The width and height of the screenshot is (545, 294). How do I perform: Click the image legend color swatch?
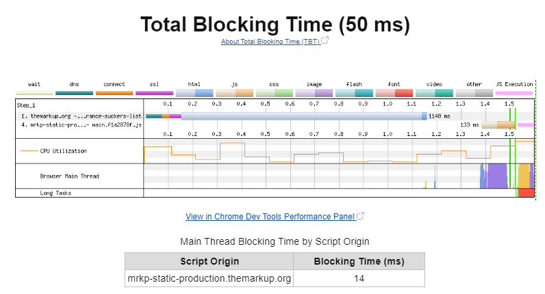coord(314,92)
